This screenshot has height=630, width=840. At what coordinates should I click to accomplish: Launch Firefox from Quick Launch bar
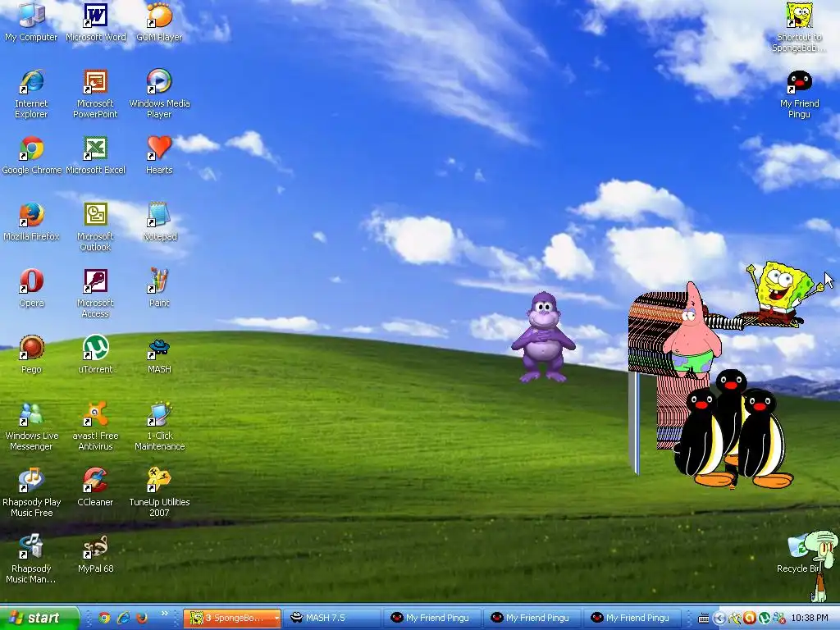click(x=142, y=618)
